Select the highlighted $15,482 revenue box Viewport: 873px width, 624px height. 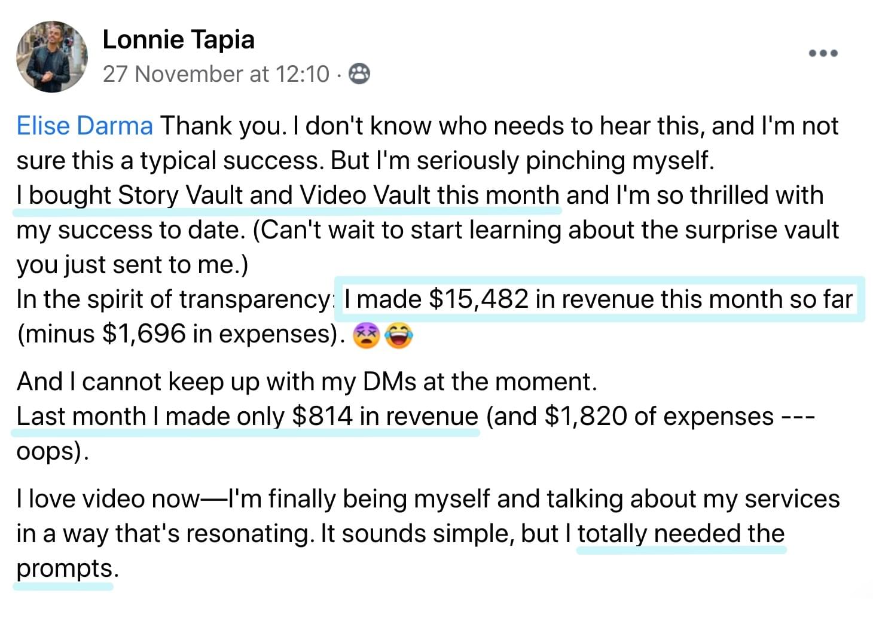click(599, 299)
